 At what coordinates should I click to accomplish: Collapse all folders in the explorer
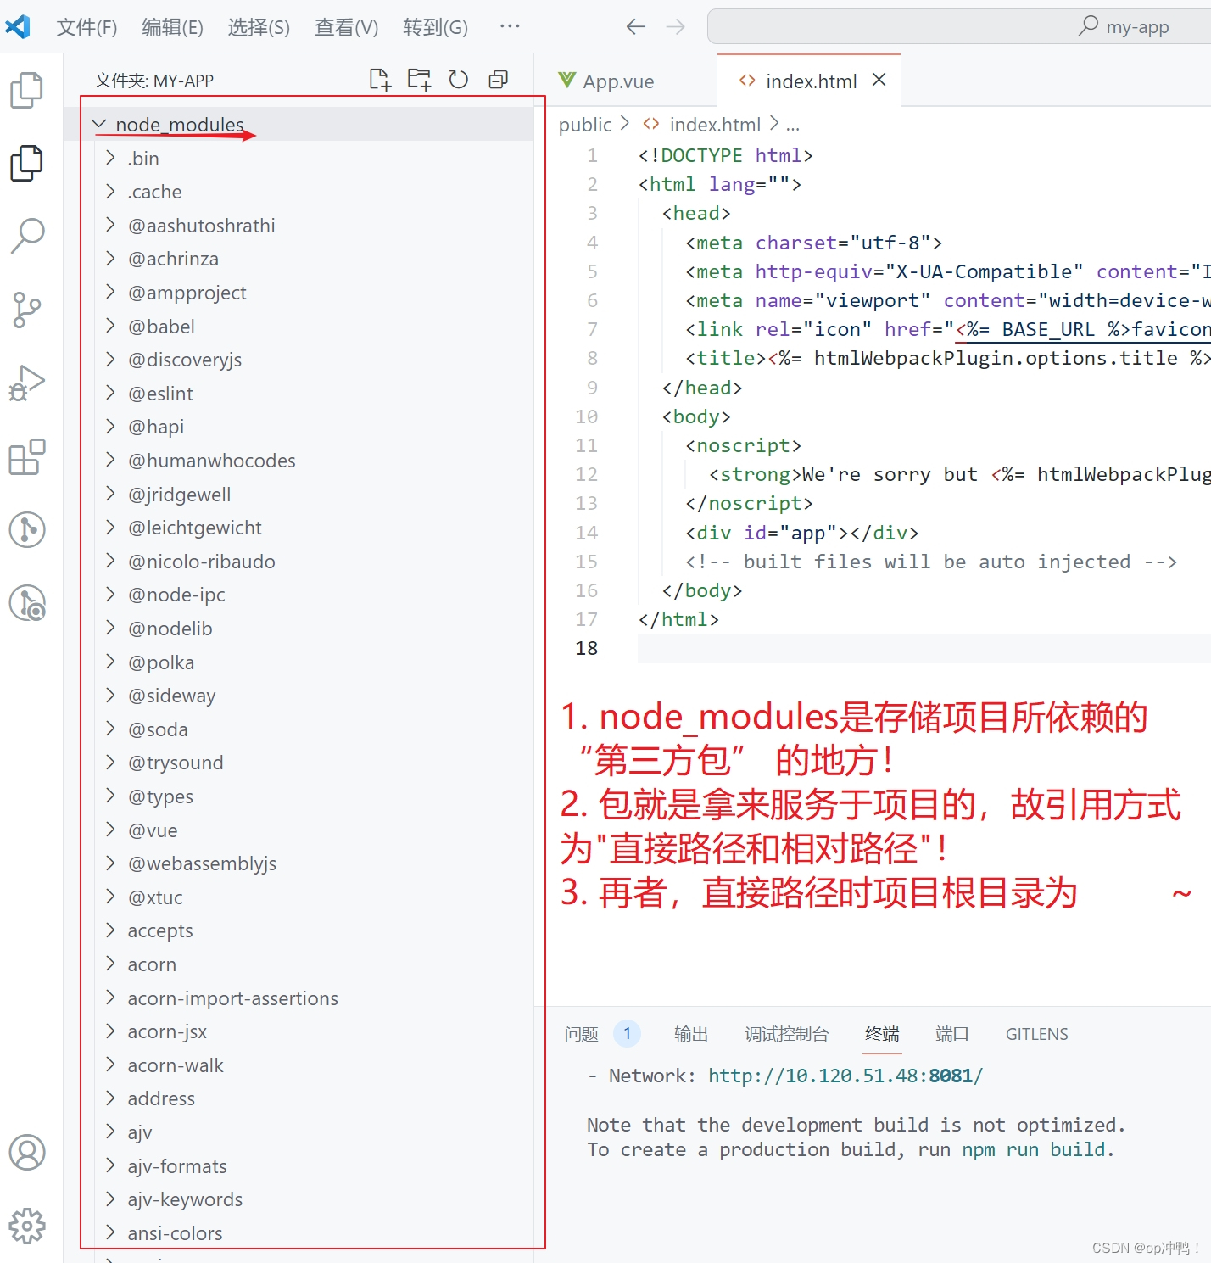tap(498, 79)
